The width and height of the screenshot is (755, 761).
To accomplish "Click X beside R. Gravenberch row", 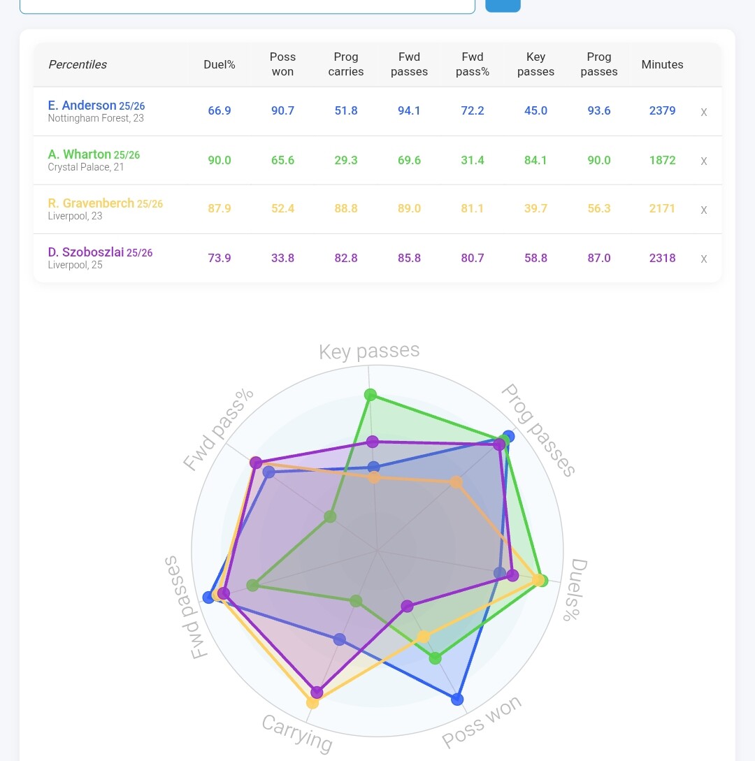I will 703,210.
